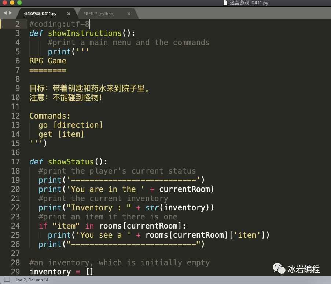Image resolution: width=331 pixels, height=284 pixels.
Task: Click the 'inventory = []' assignment
Action: point(61,272)
